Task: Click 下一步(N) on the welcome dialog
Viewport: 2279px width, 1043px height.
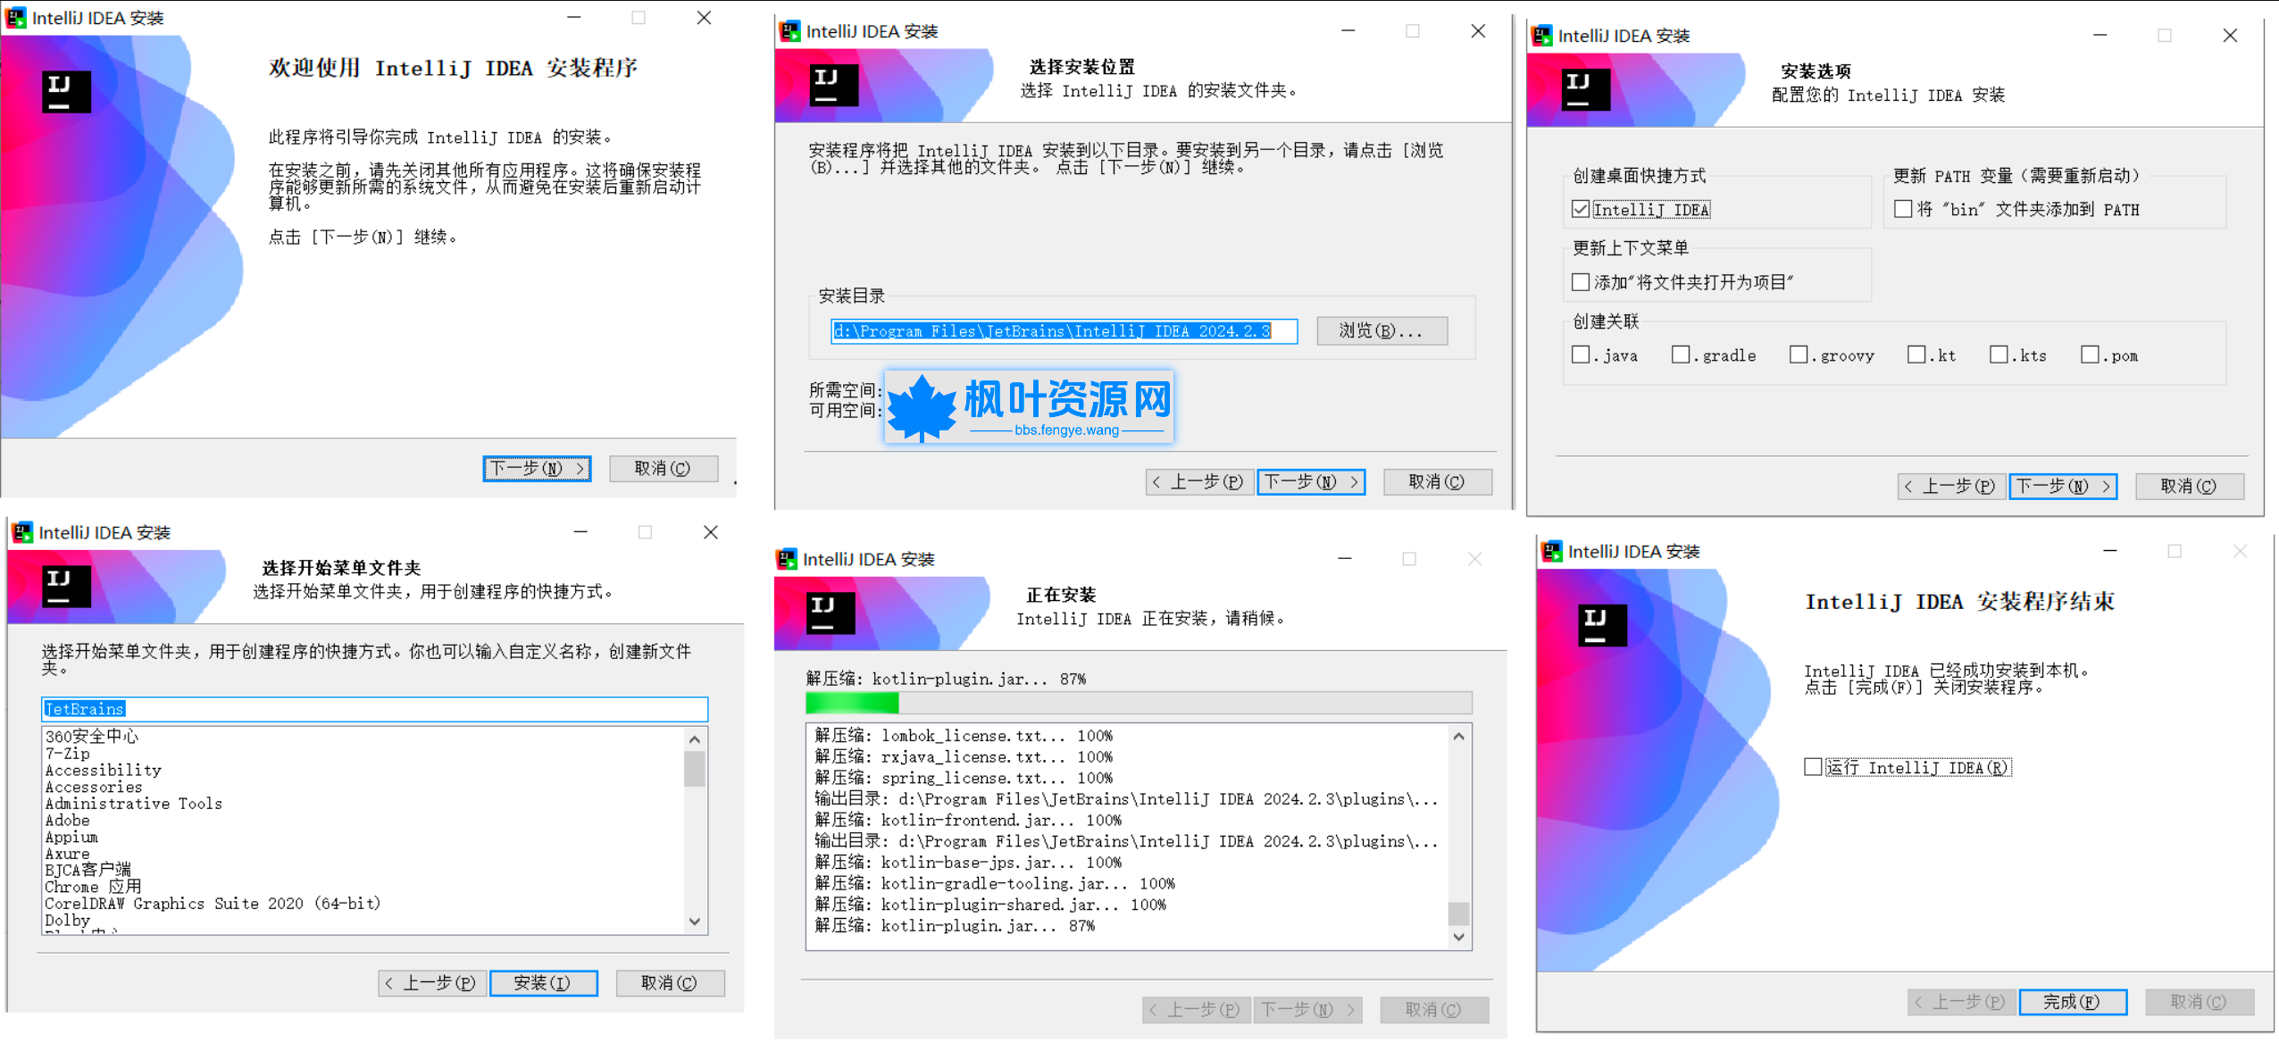Action: (537, 468)
